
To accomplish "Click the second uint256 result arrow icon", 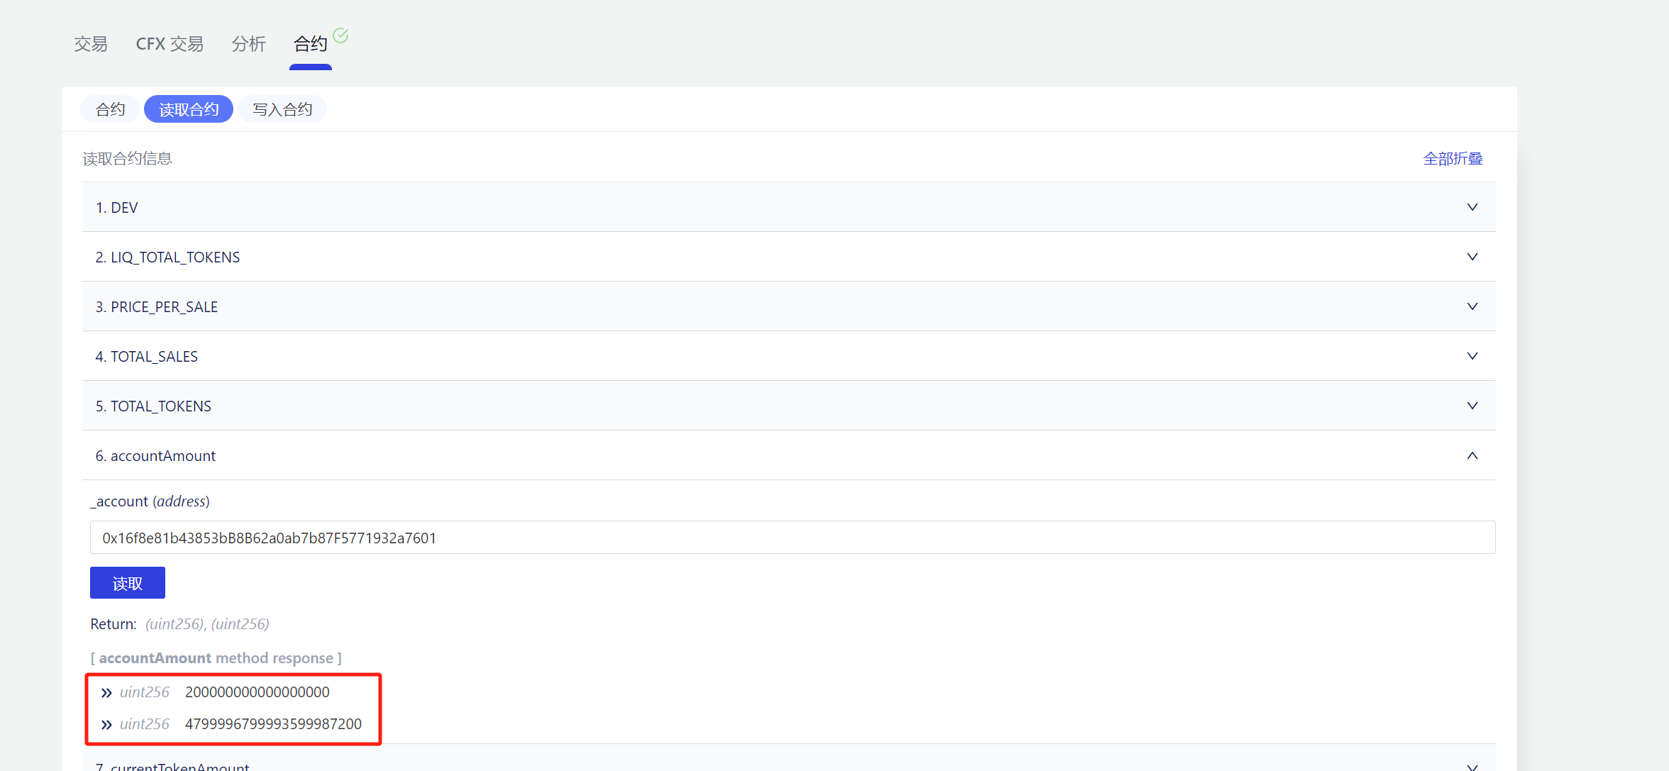I will click(106, 725).
